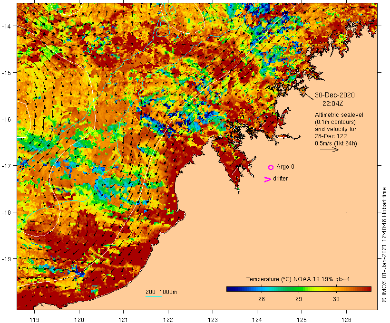Click the -18 latitude axis label

pyautogui.click(x=6, y=212)
